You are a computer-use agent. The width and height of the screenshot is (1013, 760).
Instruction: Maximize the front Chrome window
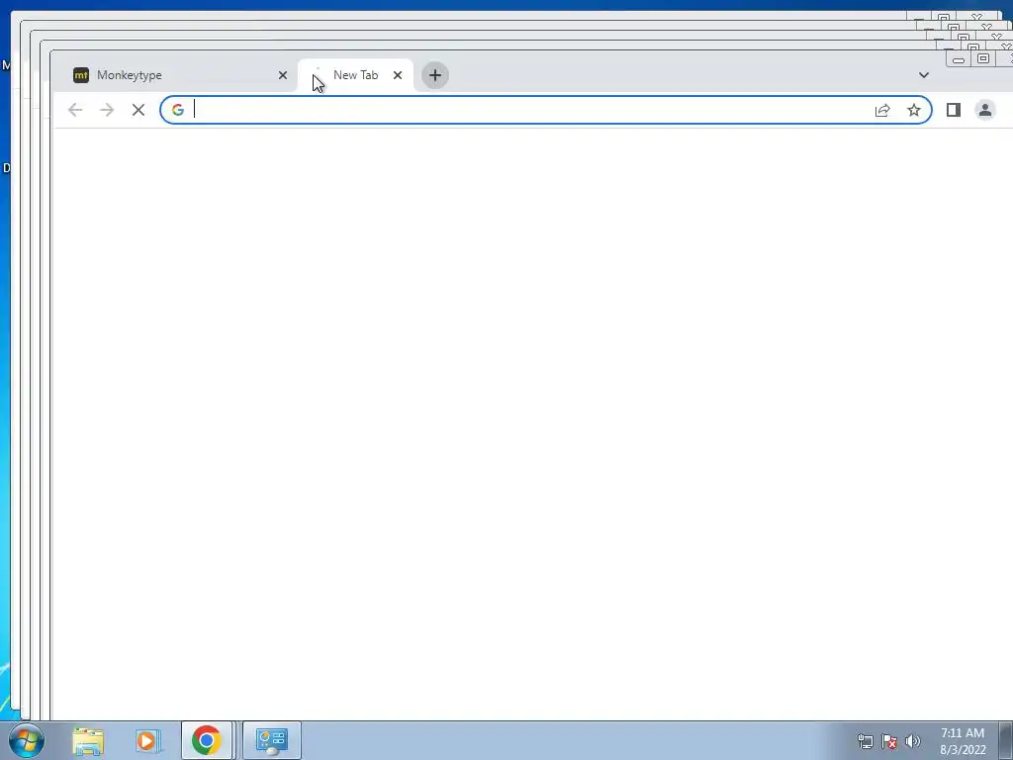982,58
